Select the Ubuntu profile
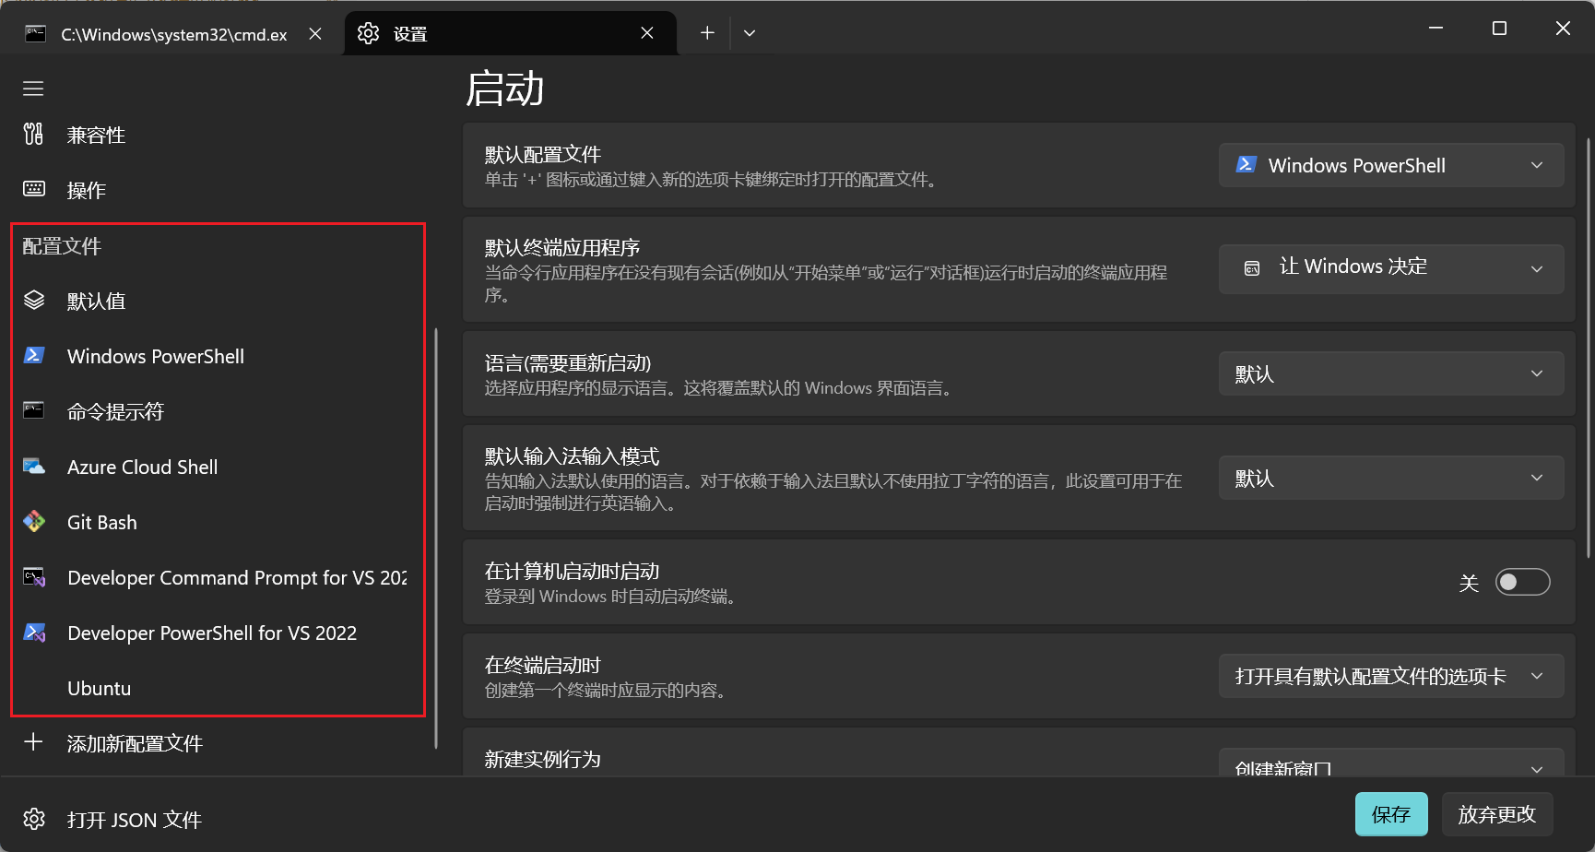The height and width of the screenshot is (852, 1595). click(x=218, y=688)
